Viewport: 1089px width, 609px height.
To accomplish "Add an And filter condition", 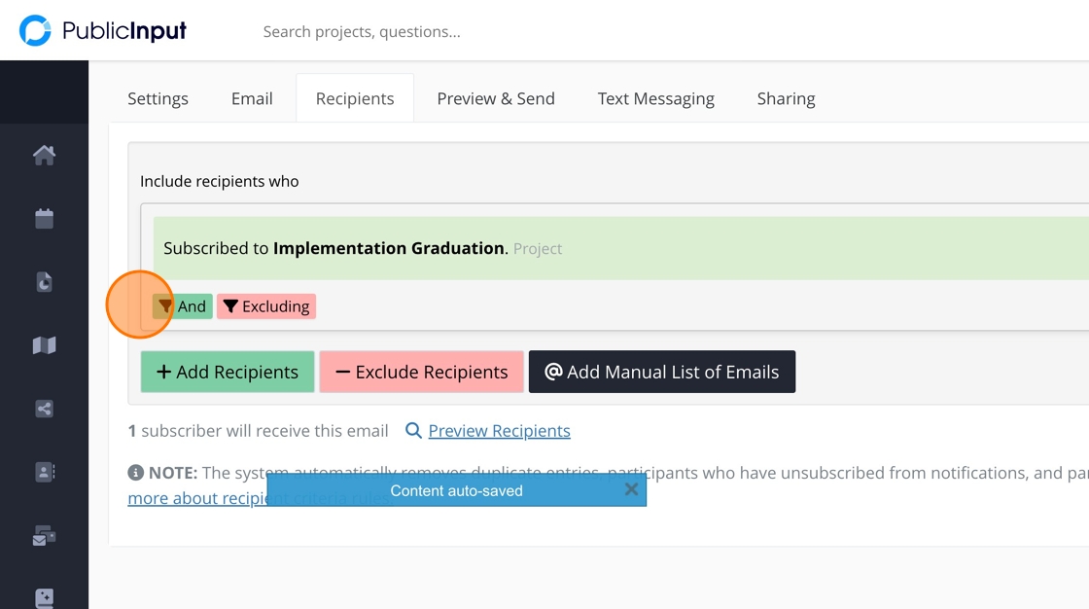I will 183,306.
